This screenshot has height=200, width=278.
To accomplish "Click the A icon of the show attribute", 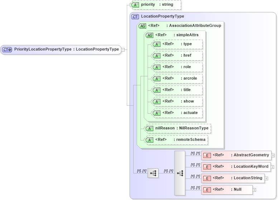I will (x=157, y=101).
